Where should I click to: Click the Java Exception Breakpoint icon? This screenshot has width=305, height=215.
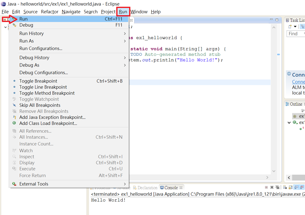tap(14, 117)
